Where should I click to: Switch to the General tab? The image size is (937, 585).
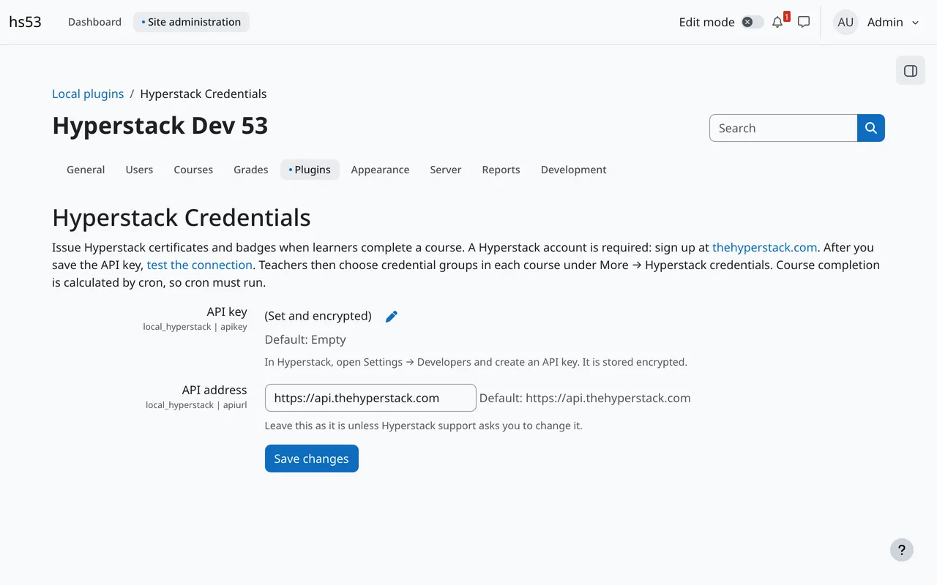[86, 170]
